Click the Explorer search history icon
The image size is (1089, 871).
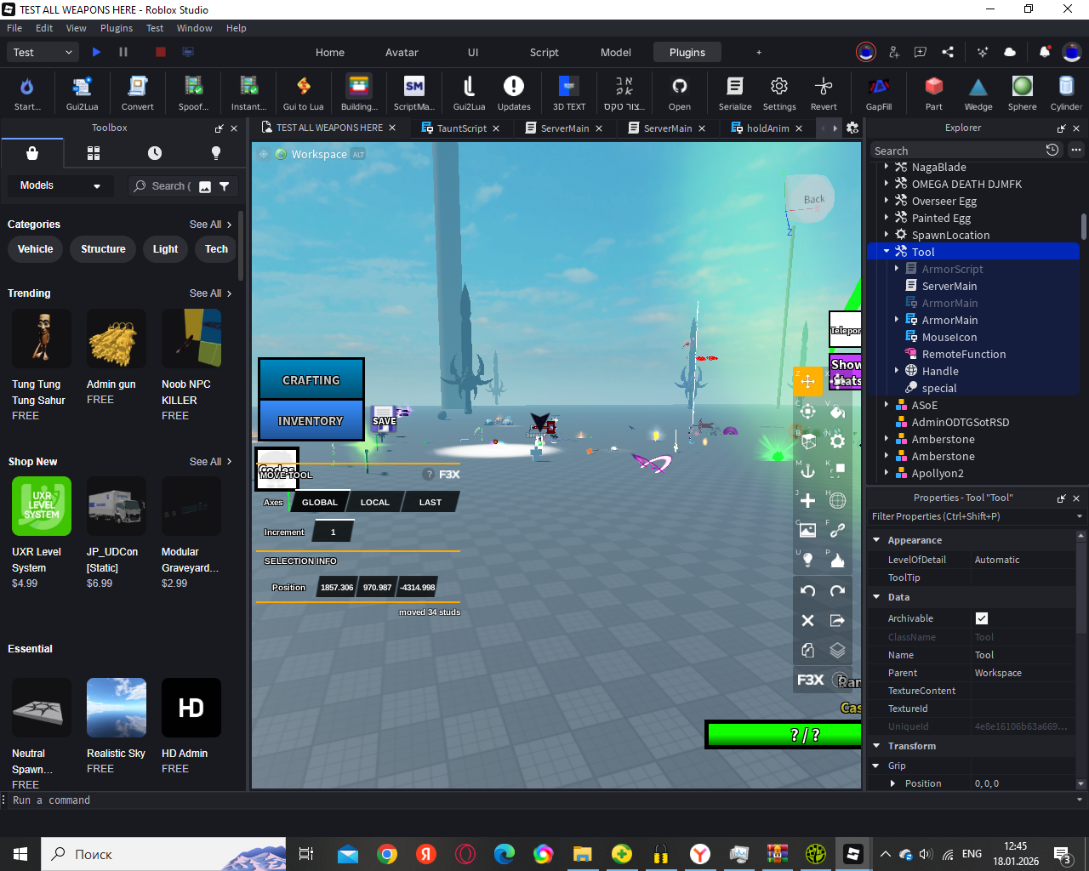coord(1052,150)
